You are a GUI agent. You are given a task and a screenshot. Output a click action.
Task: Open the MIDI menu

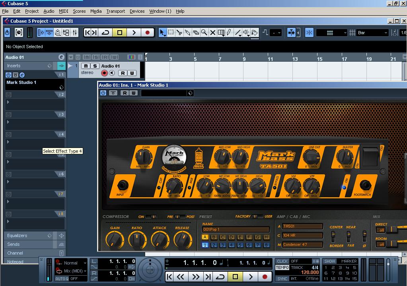pos(63,11)
